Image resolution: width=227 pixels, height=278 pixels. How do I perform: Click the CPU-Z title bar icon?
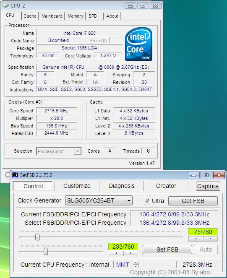coord(5,5)
